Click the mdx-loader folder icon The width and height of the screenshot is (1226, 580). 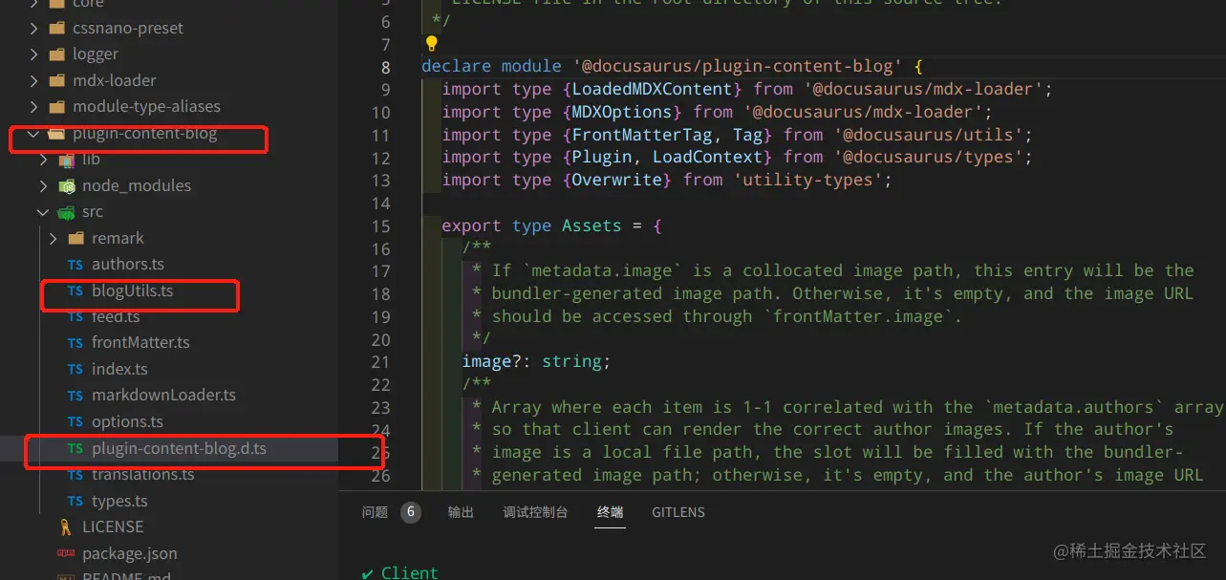click(56, 80)
